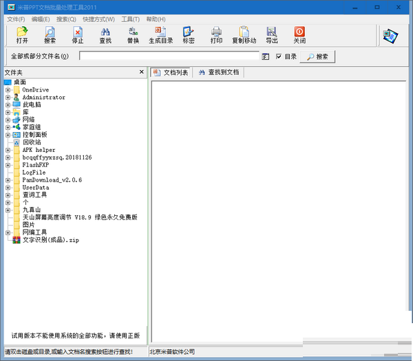Select the LogFile folder
The height and width of the screenshot is (361, 413).
point(34,173)
